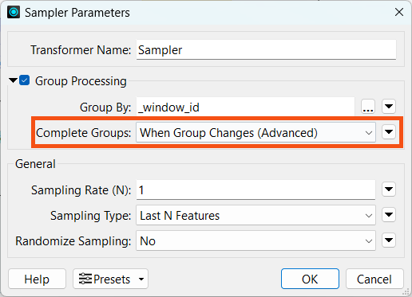Open Sampling Type arrow options menu
Screen dimensions: 412x297
click(389, 214)
